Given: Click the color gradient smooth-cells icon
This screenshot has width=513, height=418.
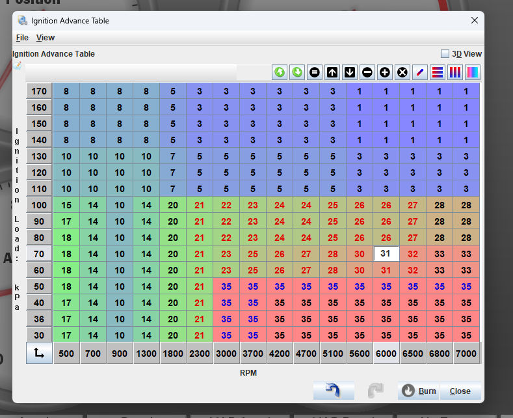Looking at the screenshot, I should tap(473, 72).
